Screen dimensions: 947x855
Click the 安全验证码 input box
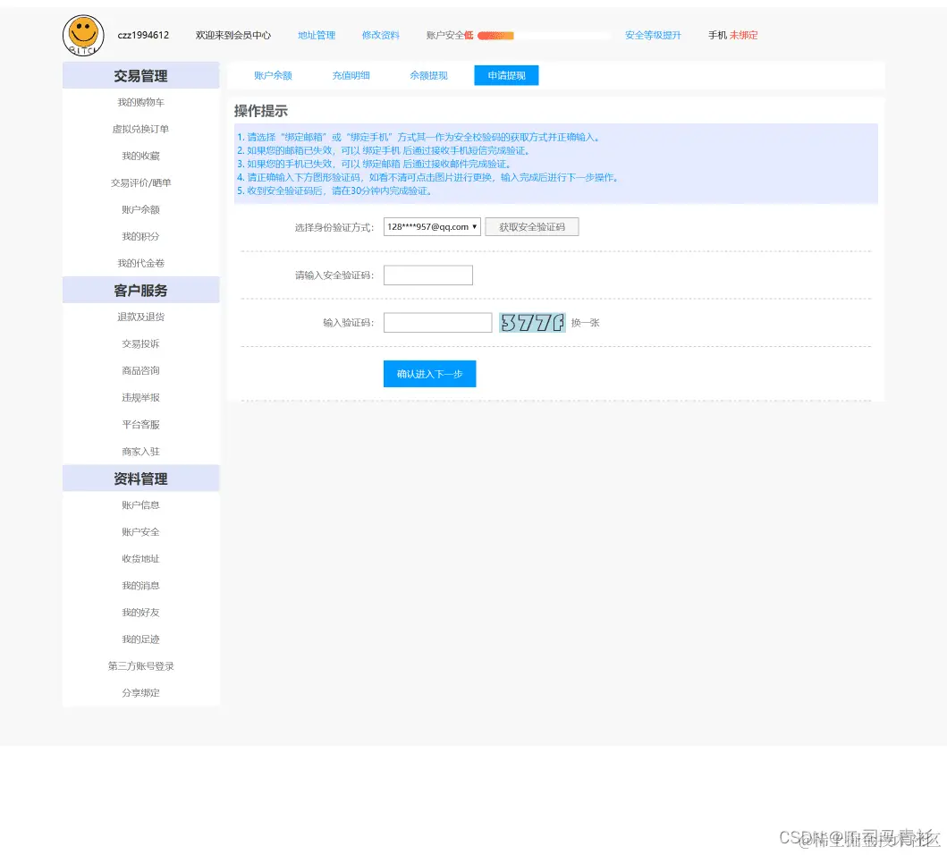pyautogui.click(x=427, y=275)
